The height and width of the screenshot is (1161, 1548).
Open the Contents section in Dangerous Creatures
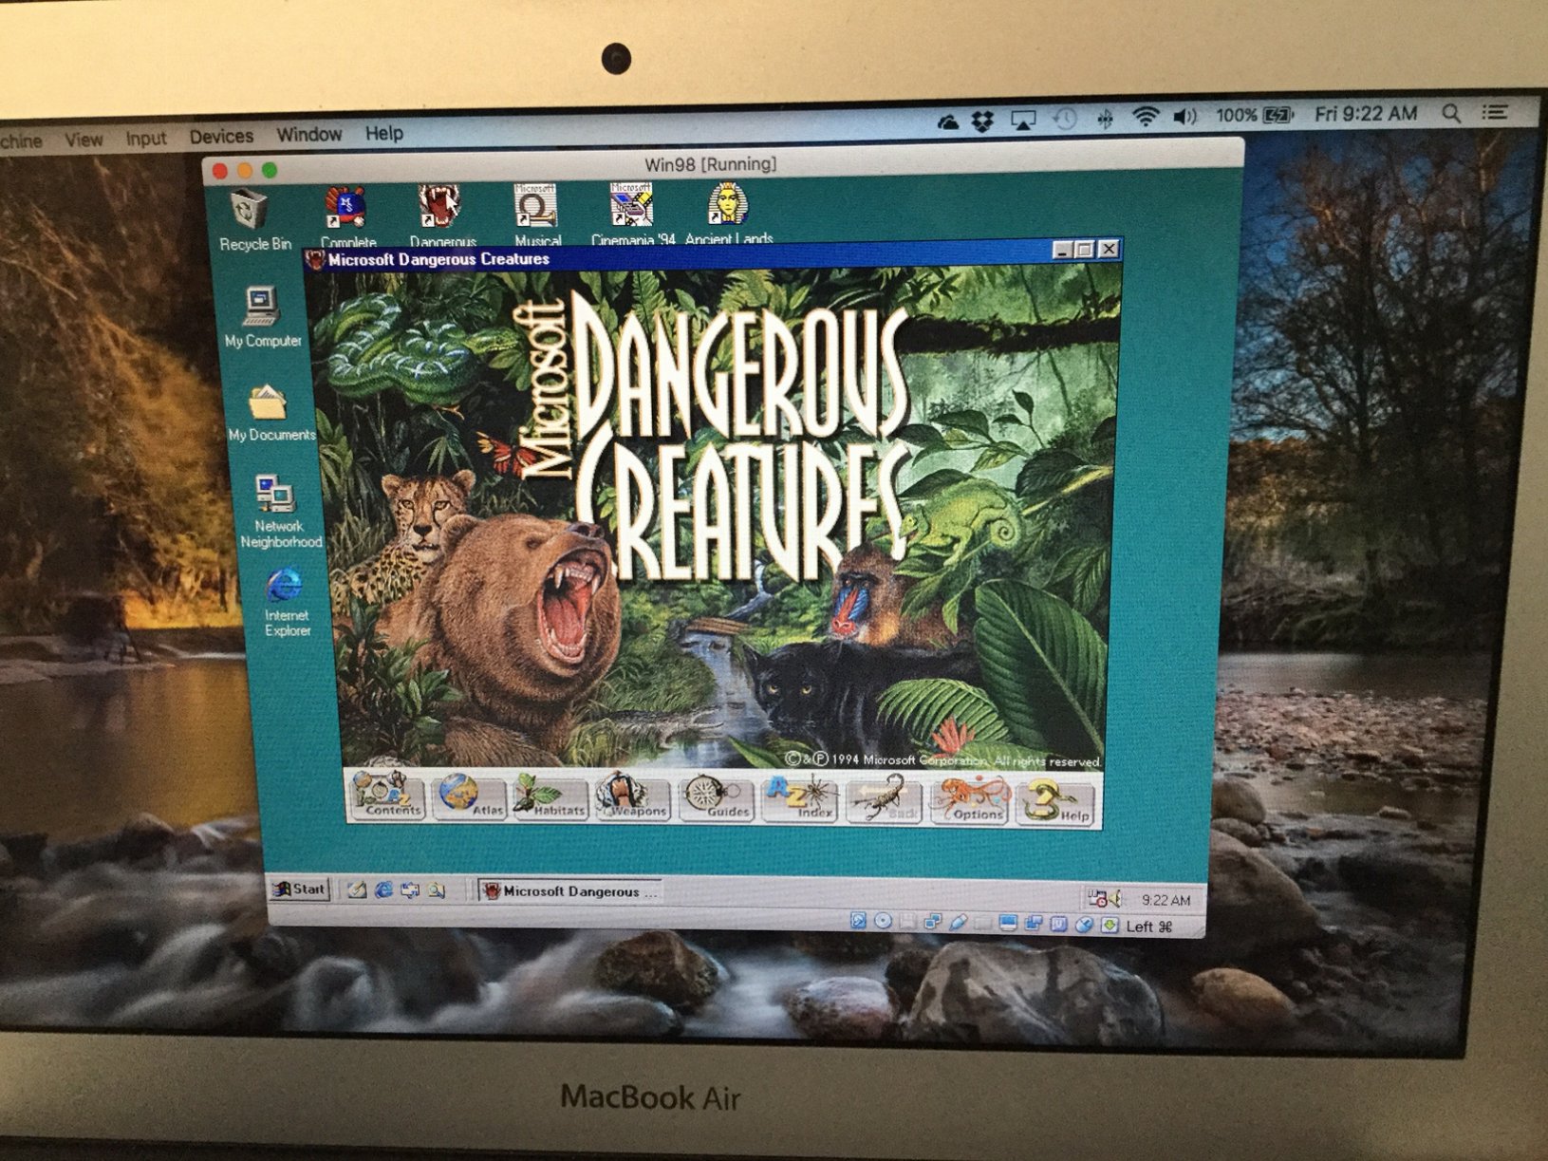pos(387,796)
